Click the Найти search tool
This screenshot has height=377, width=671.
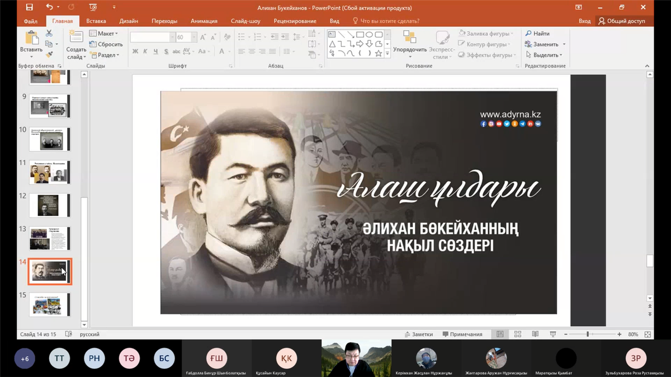point(537,34)
